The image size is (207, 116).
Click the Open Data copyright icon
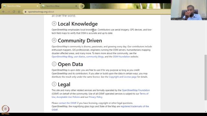tap(54, 64)
